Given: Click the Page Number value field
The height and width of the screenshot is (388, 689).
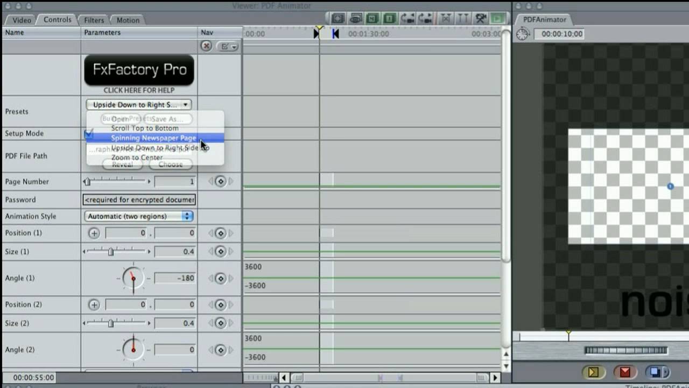Looking at the screenshot, I should [175, 182].
